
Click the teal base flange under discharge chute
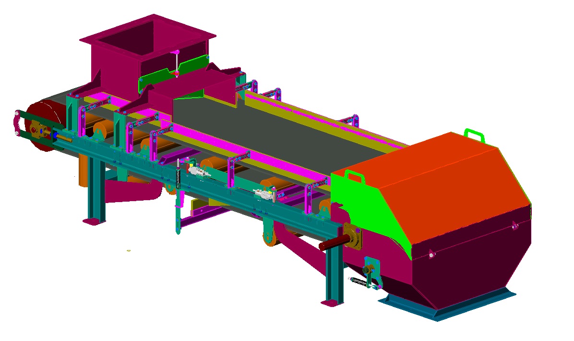click(446, 307)
